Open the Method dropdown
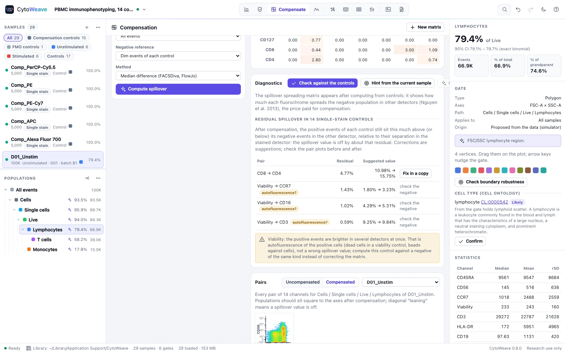Image resolution: width=566 pixels, height=353 pixels. click(178, 76)
